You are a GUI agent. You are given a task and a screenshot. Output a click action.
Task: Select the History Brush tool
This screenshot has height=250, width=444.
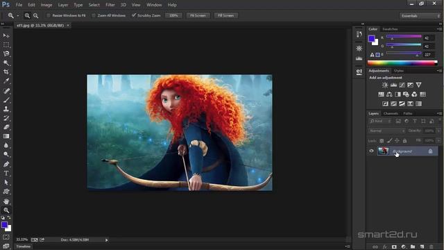click(6, 118)
